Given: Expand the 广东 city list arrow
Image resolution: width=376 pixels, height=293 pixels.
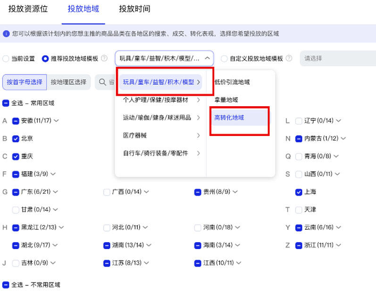Looking at the screenshot, I should (x=55, y=192).
